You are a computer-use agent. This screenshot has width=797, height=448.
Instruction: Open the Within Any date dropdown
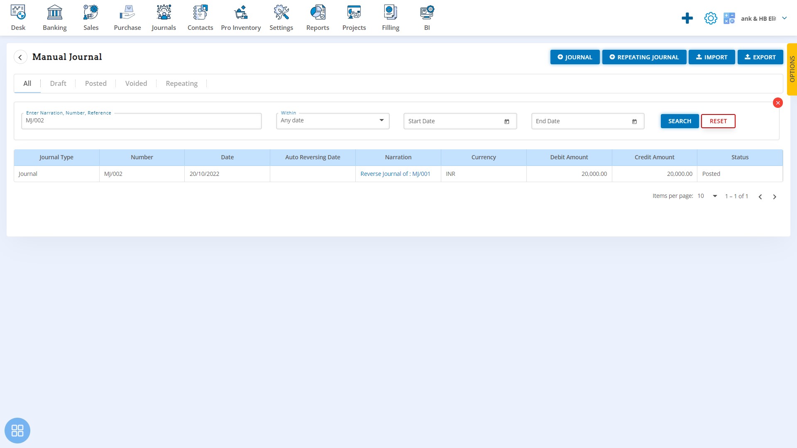pyautogui.click(x=332, y=121)
